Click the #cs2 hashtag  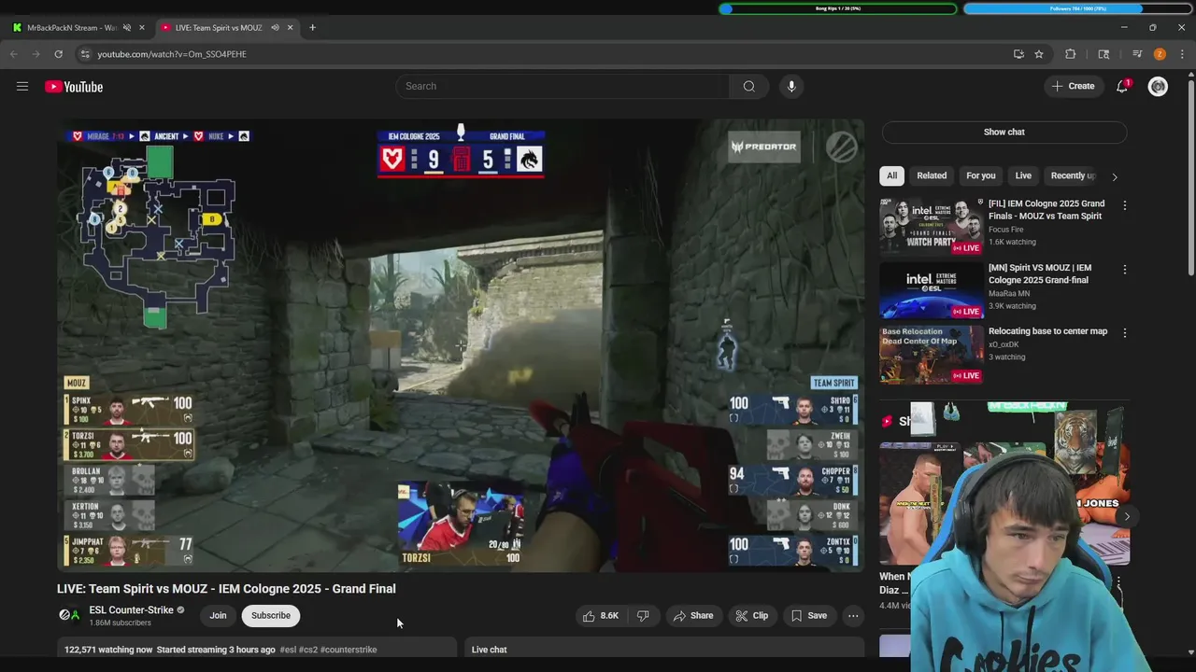(x=308, y=650)
